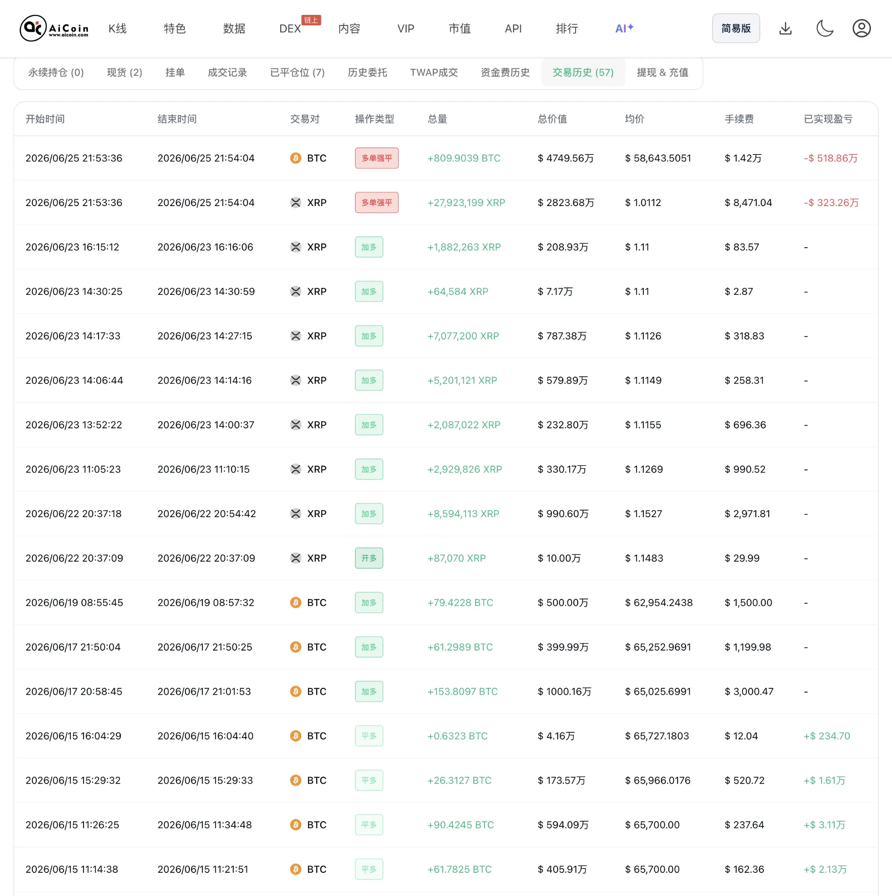This screenshot has width=892, height=896.
Task: Click 加多 tag in 79.4228 BTC row
Action: point(369,602)
